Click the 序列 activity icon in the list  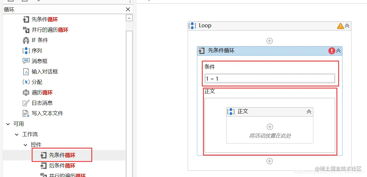click(x=26, y=51)
